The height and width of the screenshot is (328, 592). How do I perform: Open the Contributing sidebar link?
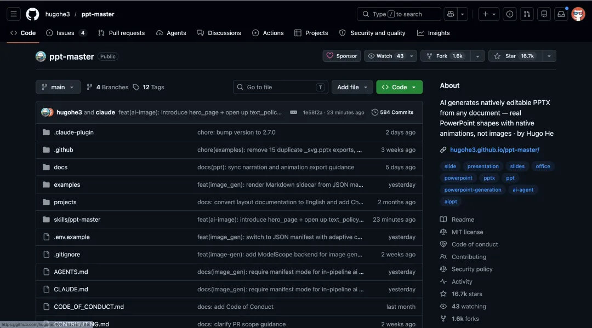coord(463,257)
